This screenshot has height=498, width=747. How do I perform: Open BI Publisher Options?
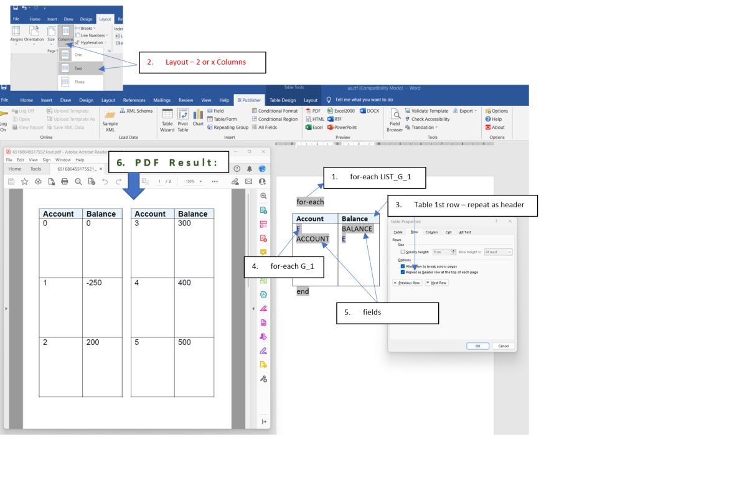click(x=496, y=111)
